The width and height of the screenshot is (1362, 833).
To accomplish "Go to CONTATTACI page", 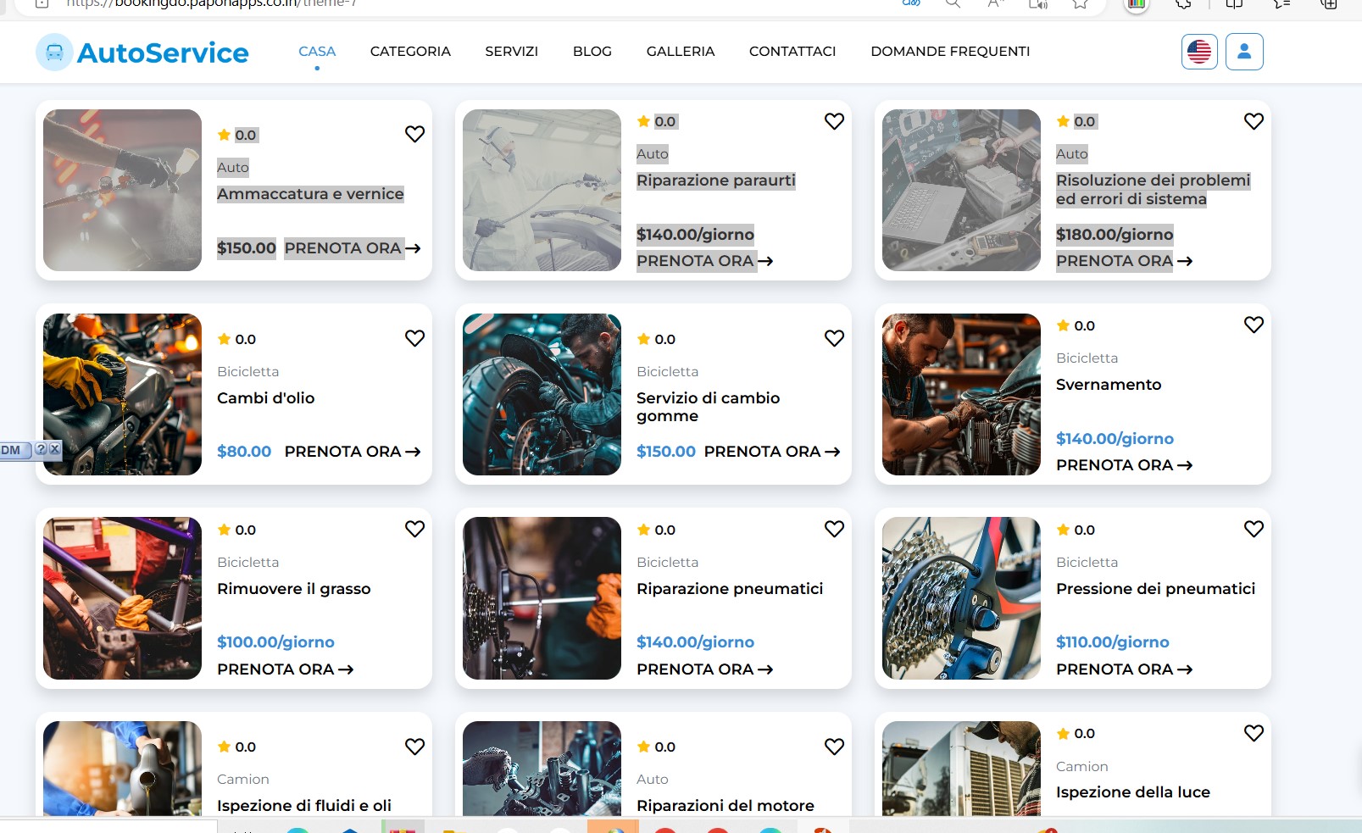I will coord(792,52).
